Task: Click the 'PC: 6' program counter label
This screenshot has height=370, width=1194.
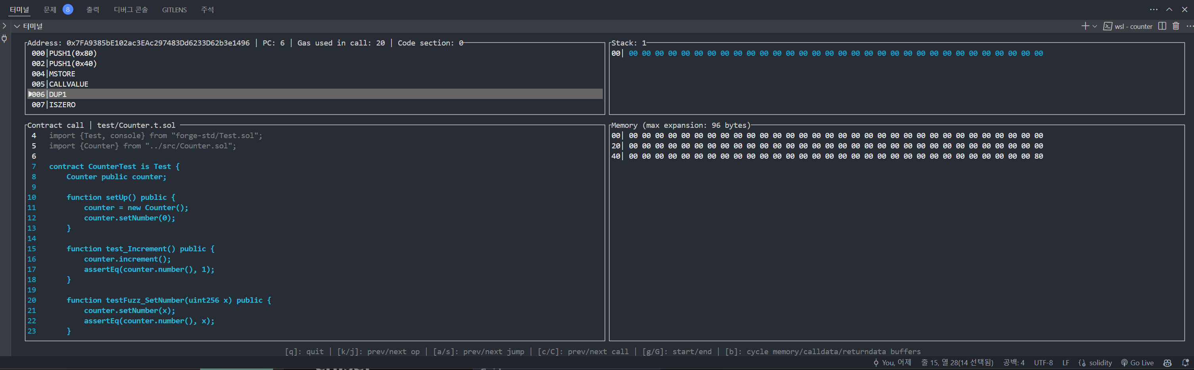Action: pyautogui.click(x=273, y=43)
